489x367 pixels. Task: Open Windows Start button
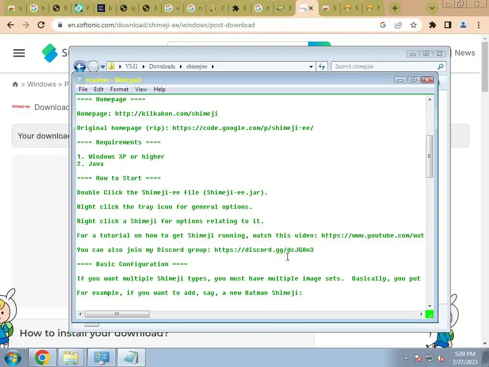[x=12, y=357]
